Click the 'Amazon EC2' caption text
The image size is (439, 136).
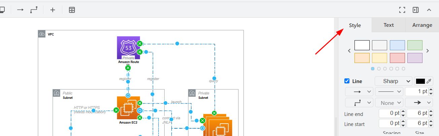(x=128, y=123)
